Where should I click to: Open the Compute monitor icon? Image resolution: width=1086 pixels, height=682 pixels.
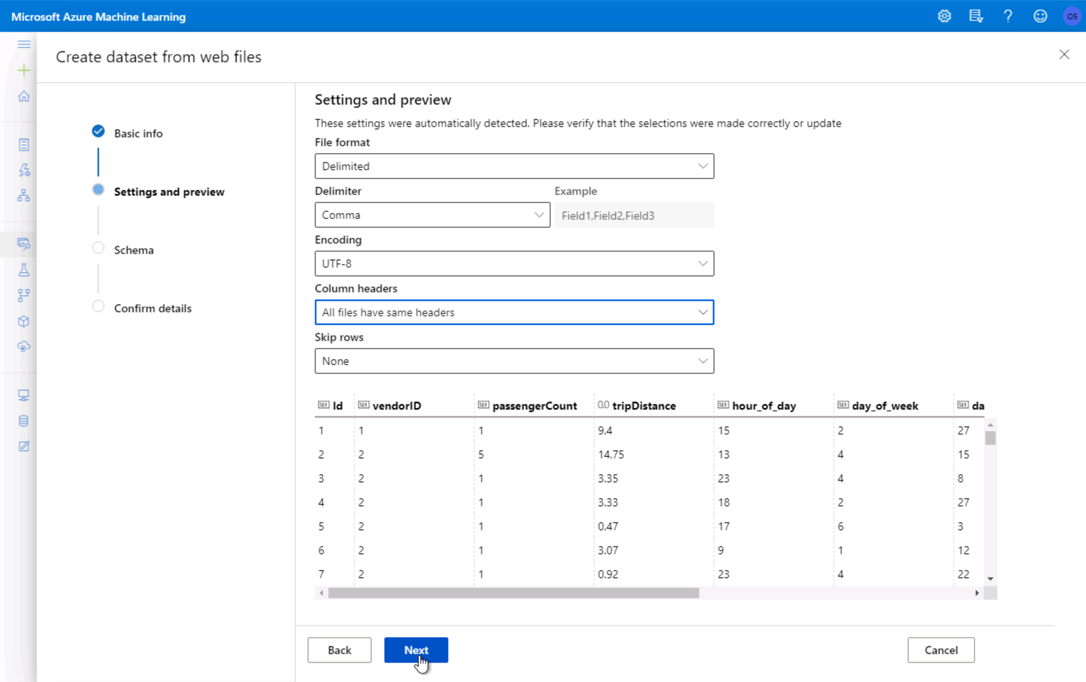24,395
